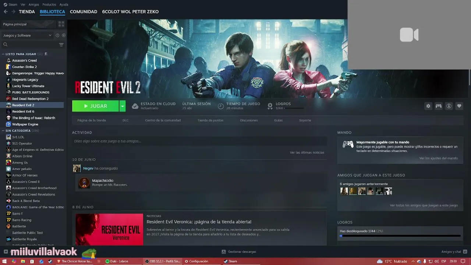471x265 pixels.
Task: Open the Soporte tab
Action: coord(305,120)
